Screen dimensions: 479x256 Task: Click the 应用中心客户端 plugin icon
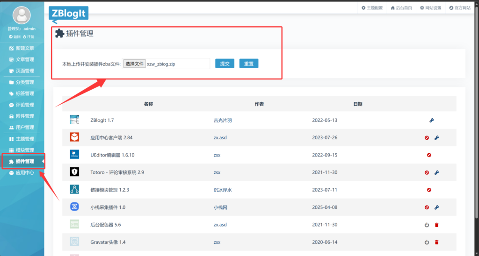[74, 137]
